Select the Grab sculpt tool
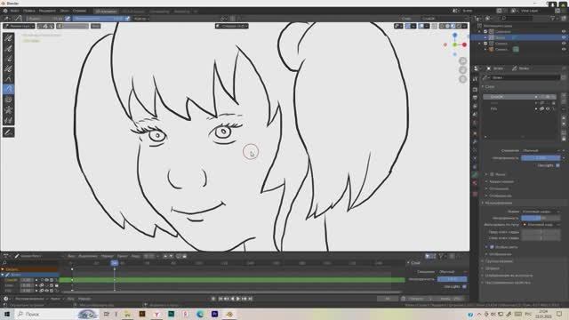The width and height of the screenshot is (569, 320). pos(8,79)
